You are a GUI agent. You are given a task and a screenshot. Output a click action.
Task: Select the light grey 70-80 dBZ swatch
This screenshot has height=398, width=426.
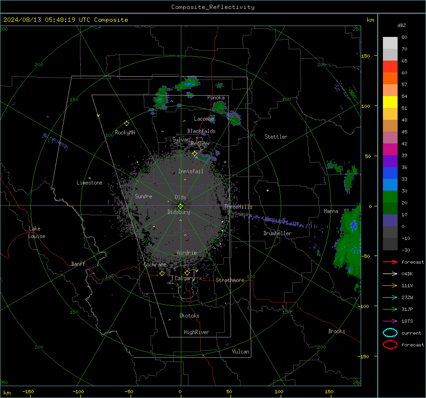click(x=390, y=43)
